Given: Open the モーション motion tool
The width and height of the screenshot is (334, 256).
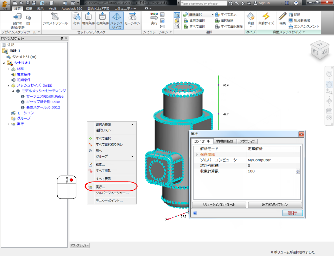Looking at the screenshot, I should pyautogui.click(x=132, y=19).
